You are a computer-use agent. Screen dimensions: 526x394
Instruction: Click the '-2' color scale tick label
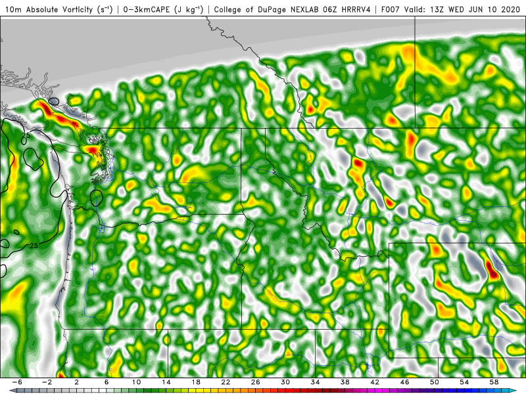(x=47, y=382)
